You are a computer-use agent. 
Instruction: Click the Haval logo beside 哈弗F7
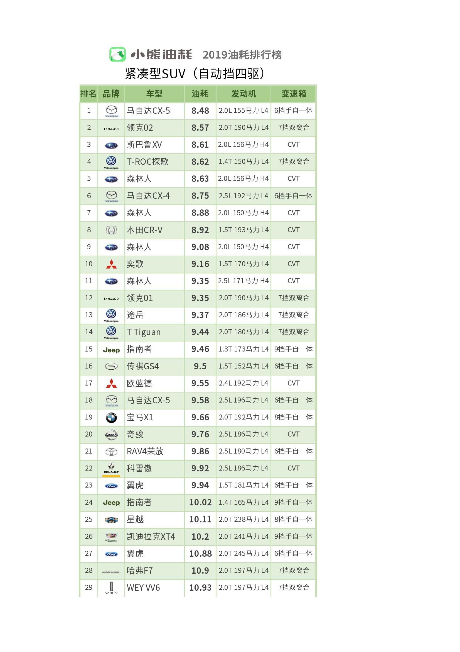tap(111, 572)
